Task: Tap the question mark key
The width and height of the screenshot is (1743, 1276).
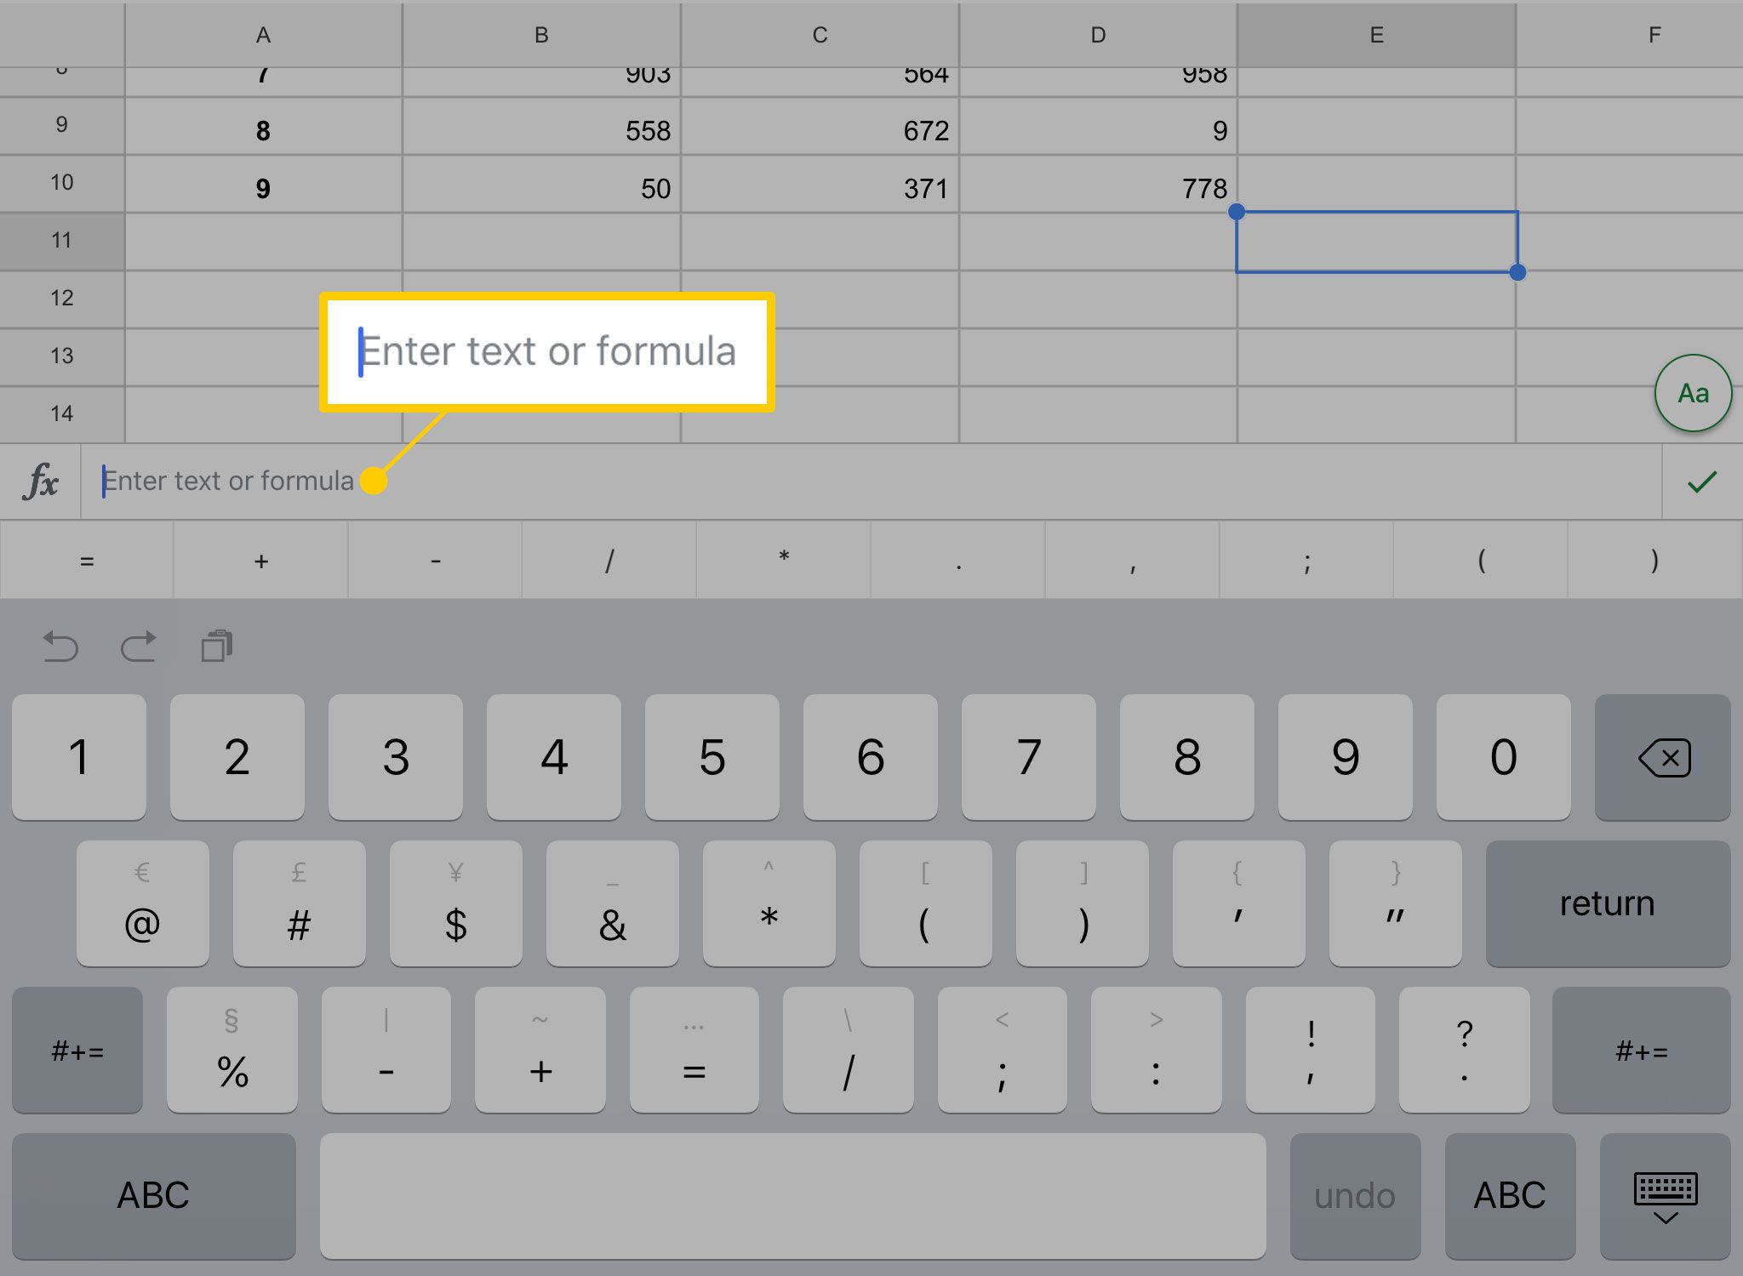Action: [1465, 1050]
